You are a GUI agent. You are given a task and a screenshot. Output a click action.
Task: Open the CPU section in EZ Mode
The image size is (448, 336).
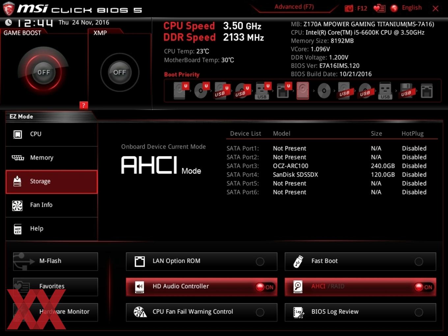pyautogui.click(x=52, y=134)
